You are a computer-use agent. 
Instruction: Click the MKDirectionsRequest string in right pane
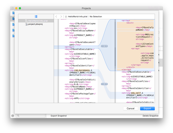click(145, 37)
